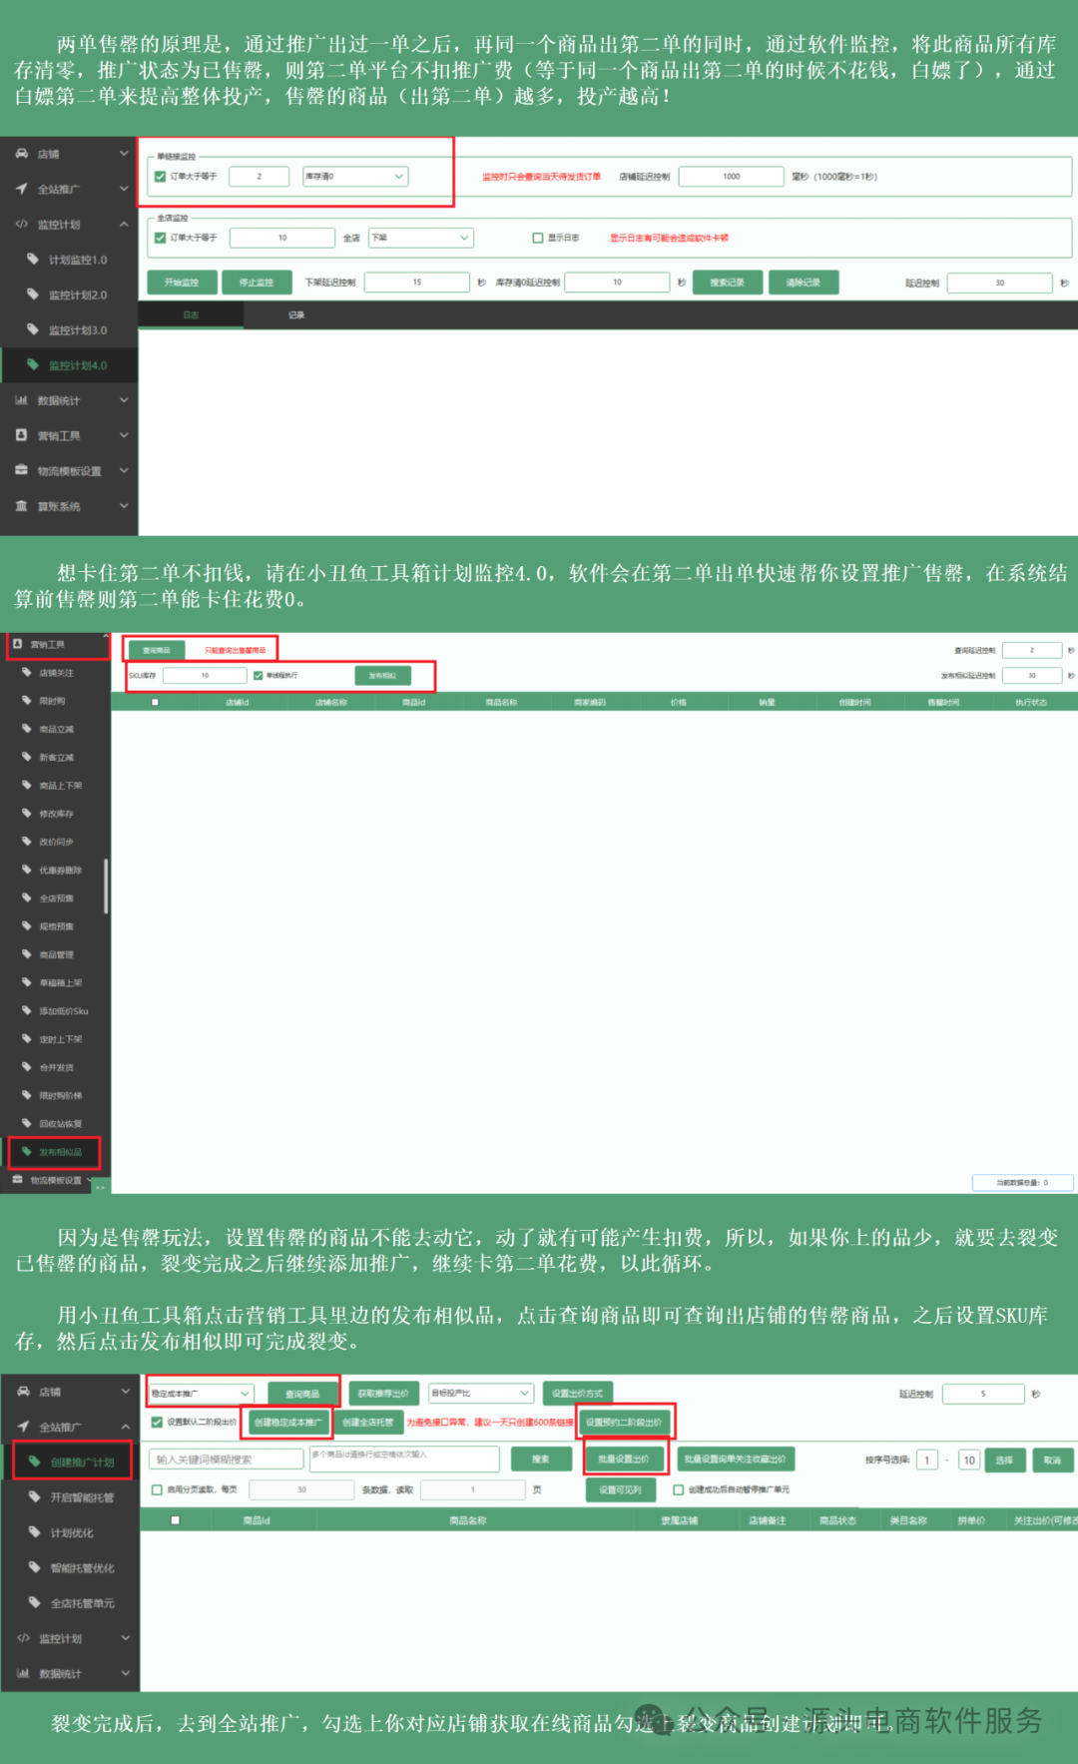Click the bar-chart icon beside 数据统计 in the 监控计划4.0 screenshot

(21, 400)
